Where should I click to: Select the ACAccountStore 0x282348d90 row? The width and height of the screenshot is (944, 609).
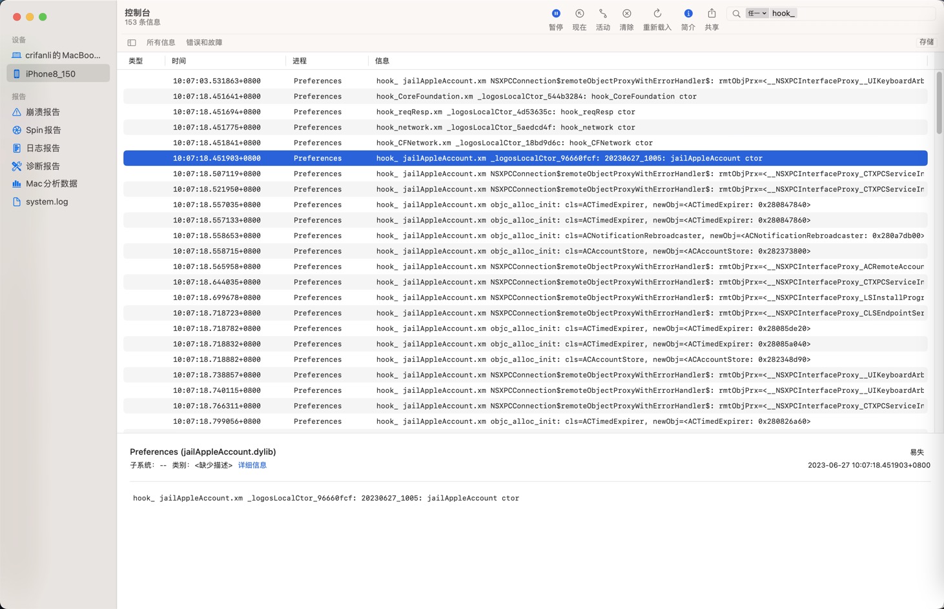[525, 359]
